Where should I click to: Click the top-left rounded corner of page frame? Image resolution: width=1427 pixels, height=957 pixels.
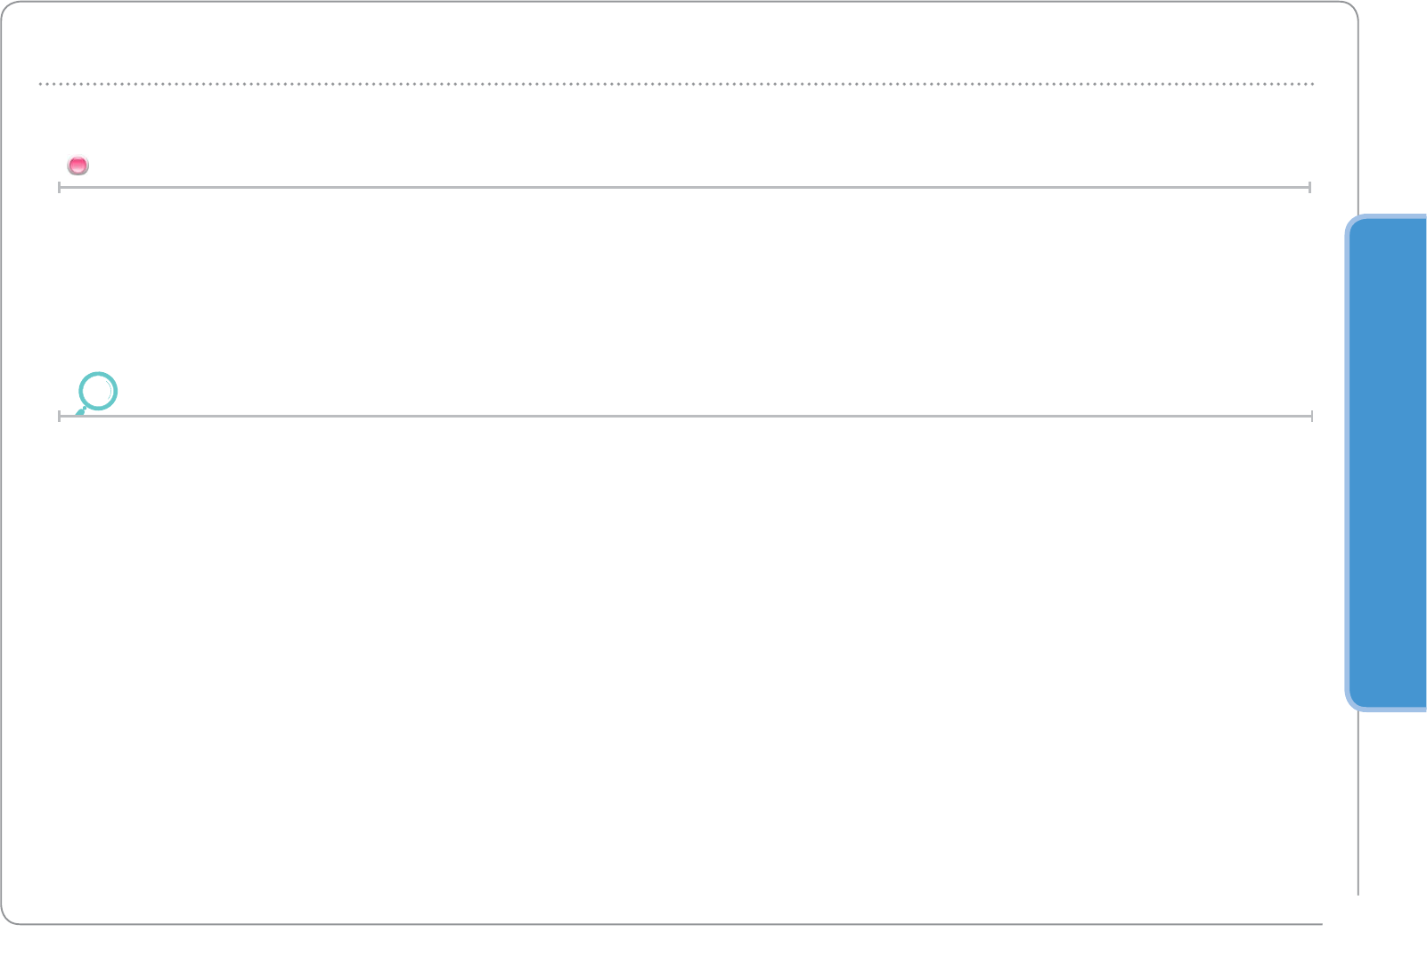point(7,8)
